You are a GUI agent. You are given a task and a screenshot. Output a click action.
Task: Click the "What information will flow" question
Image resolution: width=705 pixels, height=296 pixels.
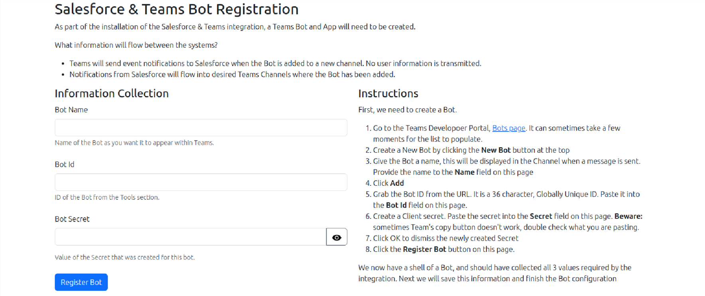pyautogui.click(x=136, y=45)
